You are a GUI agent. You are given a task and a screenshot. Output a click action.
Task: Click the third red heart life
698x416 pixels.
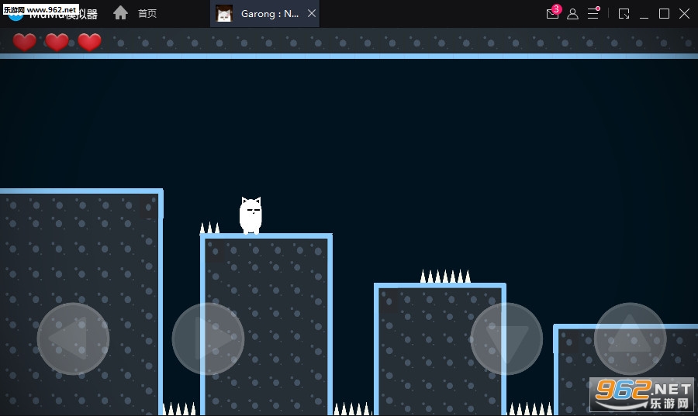pyautogui.click(x=89, y=43)
